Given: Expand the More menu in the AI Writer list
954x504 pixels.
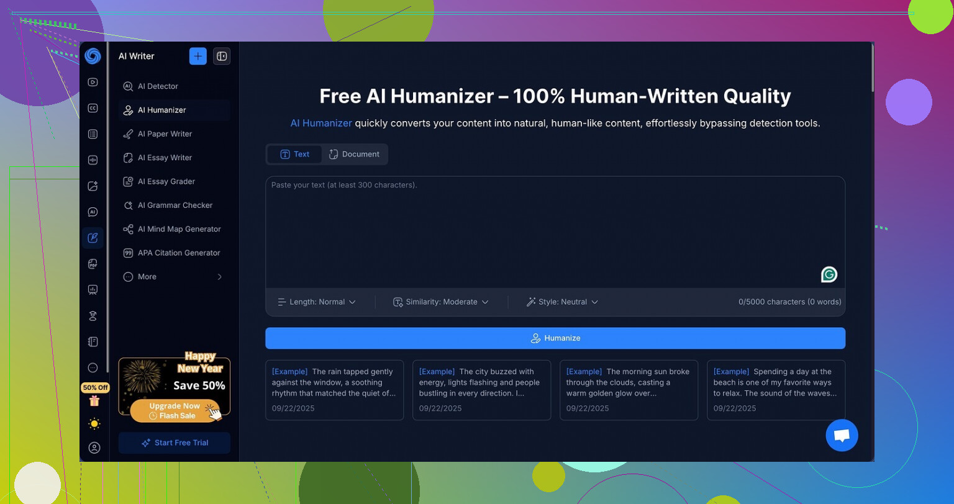Looking at the screenshot, I should coord(173,277).
